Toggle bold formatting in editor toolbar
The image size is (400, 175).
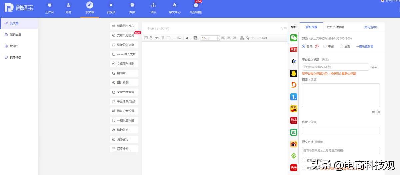point(151,38)
